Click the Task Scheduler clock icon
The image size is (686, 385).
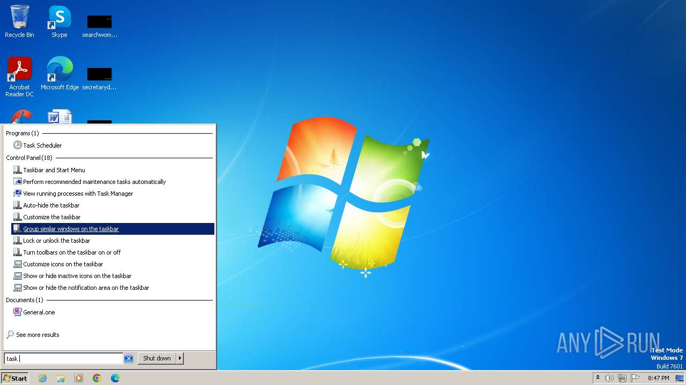(18, 145)
